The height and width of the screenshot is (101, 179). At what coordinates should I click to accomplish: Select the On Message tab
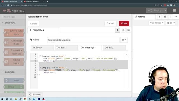(x=90, y=48)
